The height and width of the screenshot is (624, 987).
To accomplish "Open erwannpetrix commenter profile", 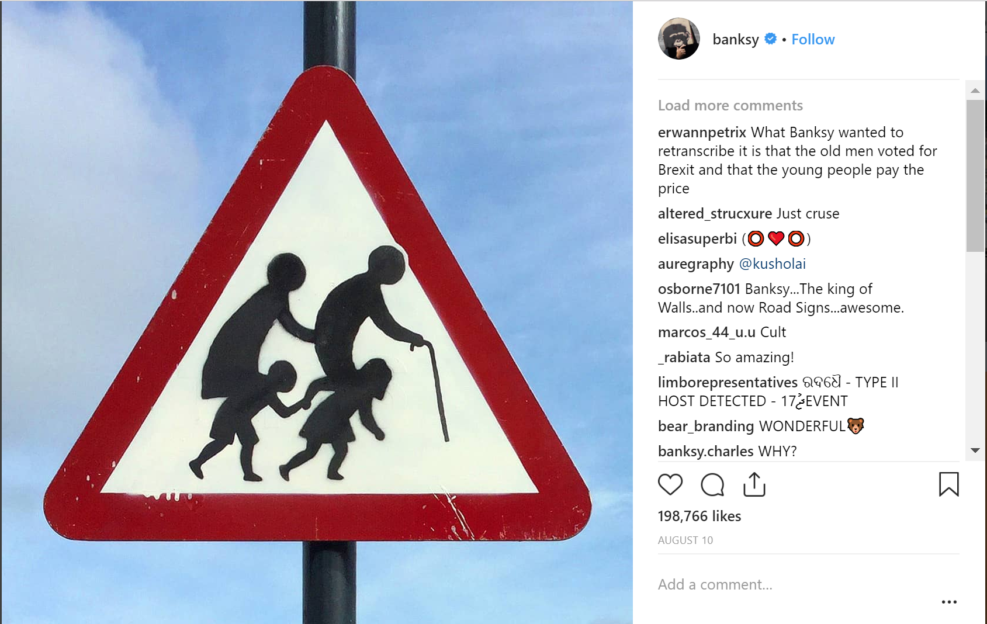I will [x=702, y=132].
